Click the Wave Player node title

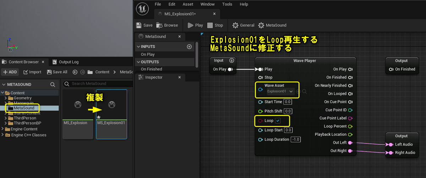(305, 61)
